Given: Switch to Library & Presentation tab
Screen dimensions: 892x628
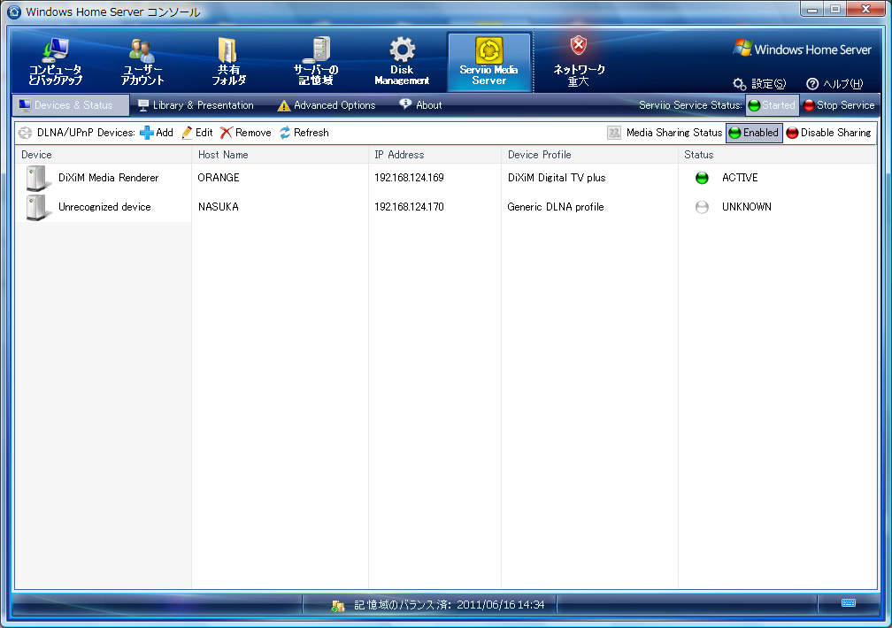Looking at the screenshot, I should 196,105.
